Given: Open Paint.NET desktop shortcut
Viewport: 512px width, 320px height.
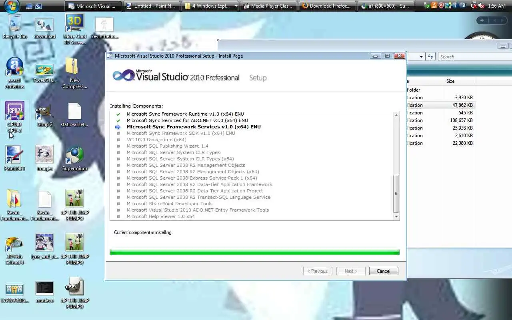Looking at the screenshot, I should [15, 158].
